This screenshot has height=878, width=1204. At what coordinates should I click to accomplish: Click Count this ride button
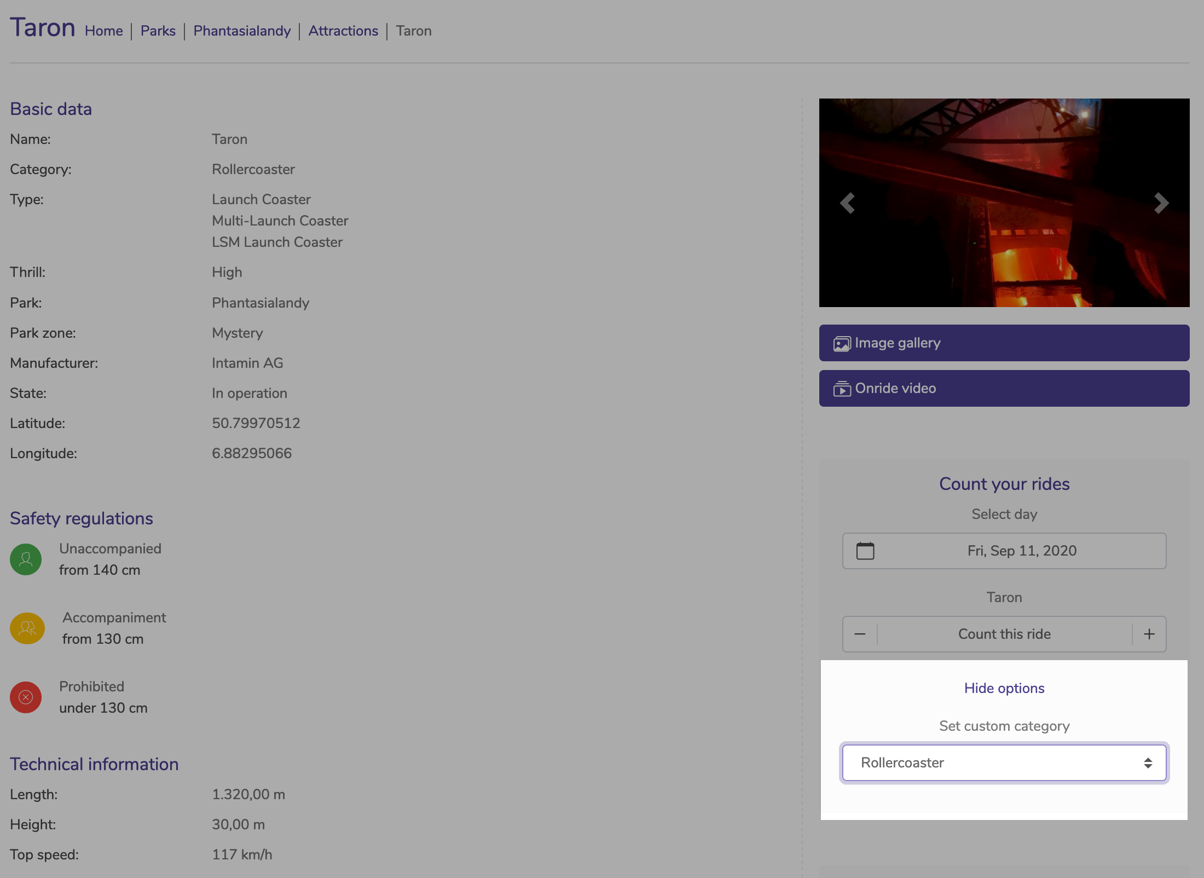tap(1004, 634)
